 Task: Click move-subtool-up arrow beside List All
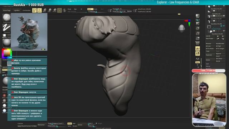[x=218, y=36]
